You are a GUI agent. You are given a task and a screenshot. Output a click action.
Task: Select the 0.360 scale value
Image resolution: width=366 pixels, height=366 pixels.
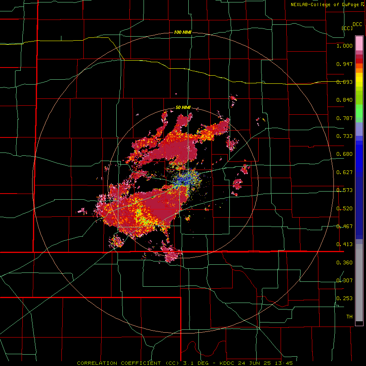pyautogui.click(x=344, y=263)
